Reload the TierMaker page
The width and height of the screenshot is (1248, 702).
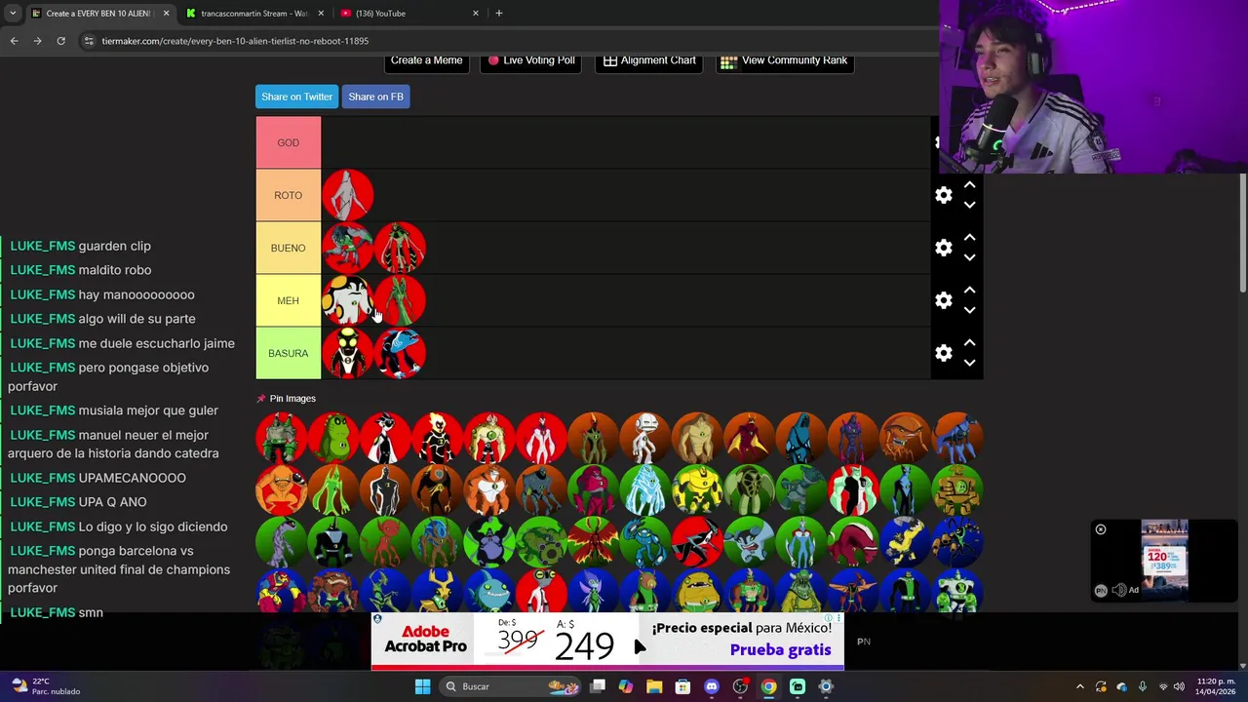point(60,41)
